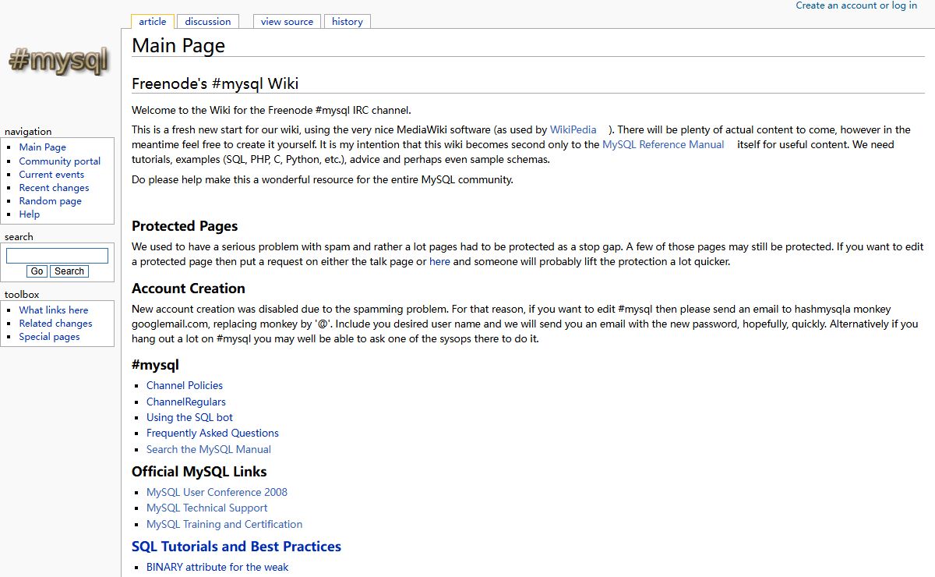Go to Main Page in navigation

tap(43, 147)
